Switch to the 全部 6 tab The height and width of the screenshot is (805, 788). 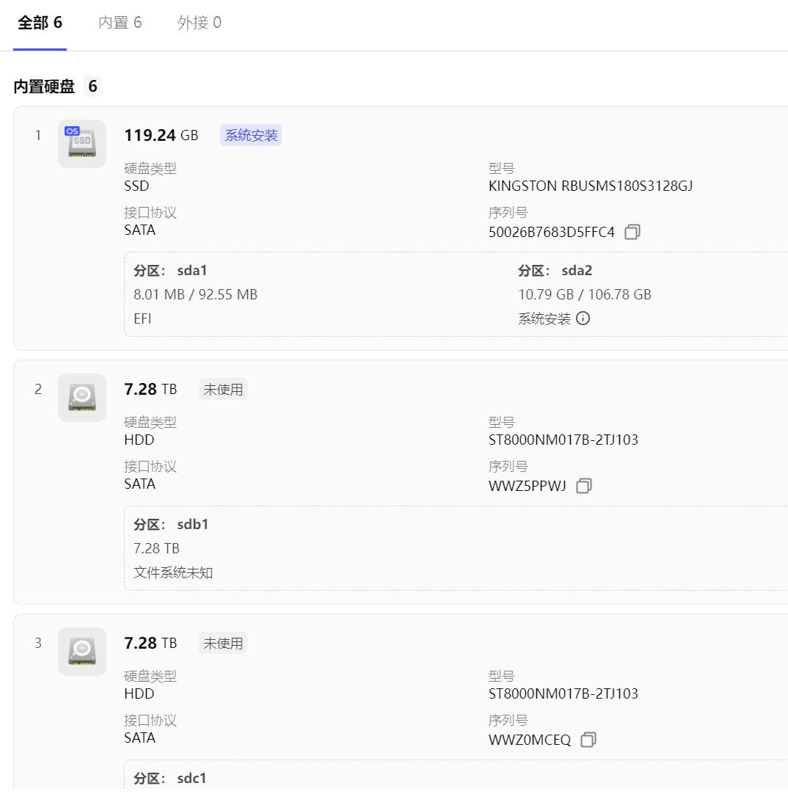click(x=40, y=23)
